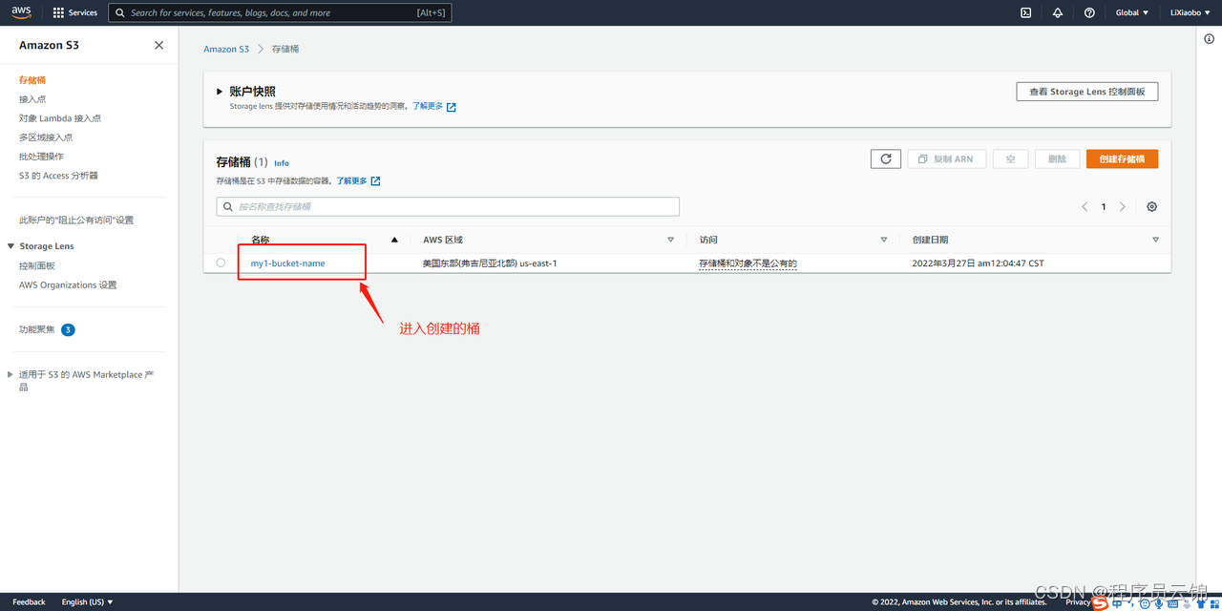Screen dimensions: 1222x611
Task: Go to next page of buckets
Action: point(1123,207)
